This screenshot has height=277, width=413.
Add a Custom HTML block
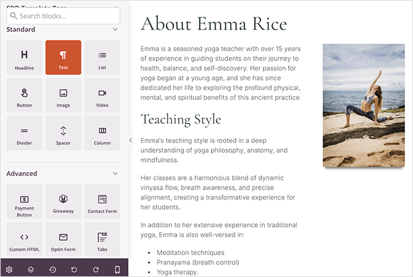[x=24, y=240]
